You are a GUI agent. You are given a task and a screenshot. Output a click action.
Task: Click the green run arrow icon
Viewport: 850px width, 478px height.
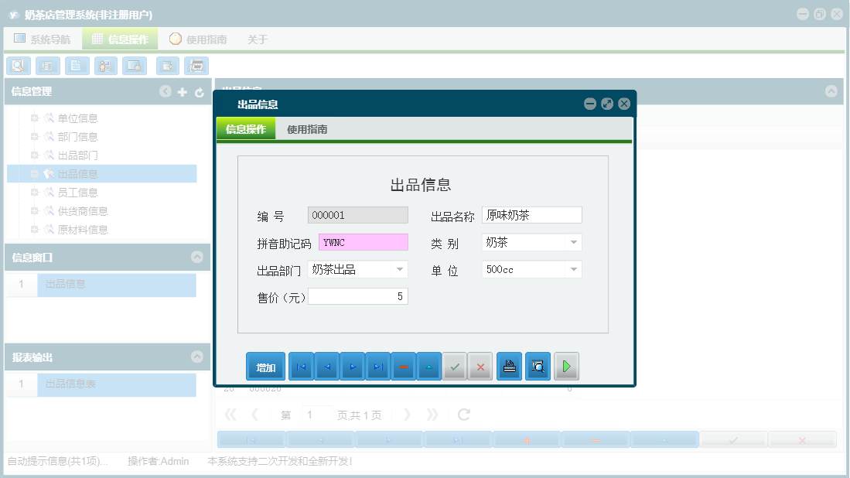566,366
